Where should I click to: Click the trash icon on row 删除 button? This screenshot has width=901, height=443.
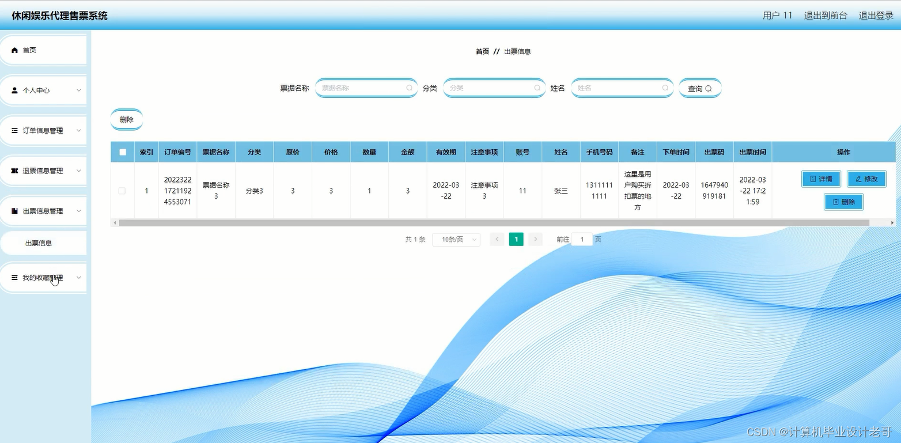click(835, 202)
